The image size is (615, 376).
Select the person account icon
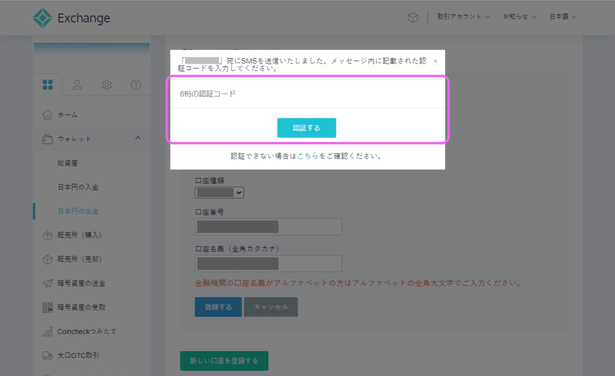(x=77, y=85)
